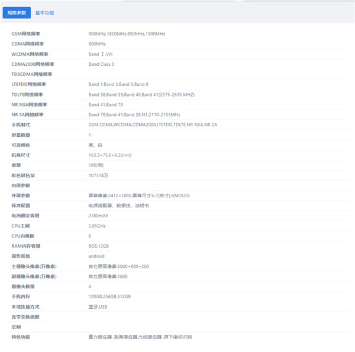
Task: Click the CDMA网络频率 value 800MHz
Action: click(97, 44)
